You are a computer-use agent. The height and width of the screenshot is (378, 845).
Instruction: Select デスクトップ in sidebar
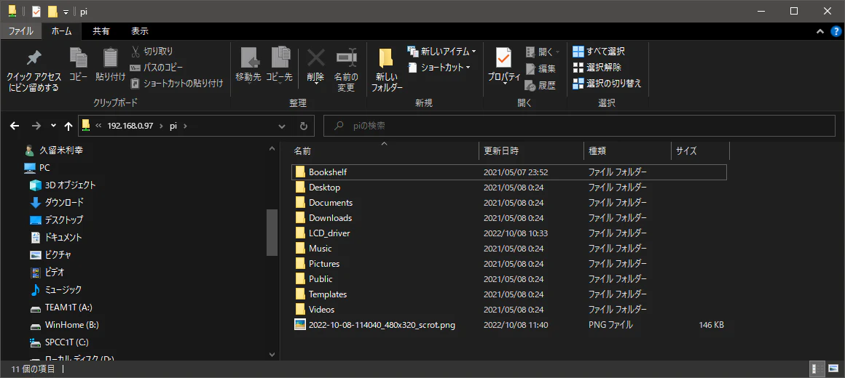[57, 220]
